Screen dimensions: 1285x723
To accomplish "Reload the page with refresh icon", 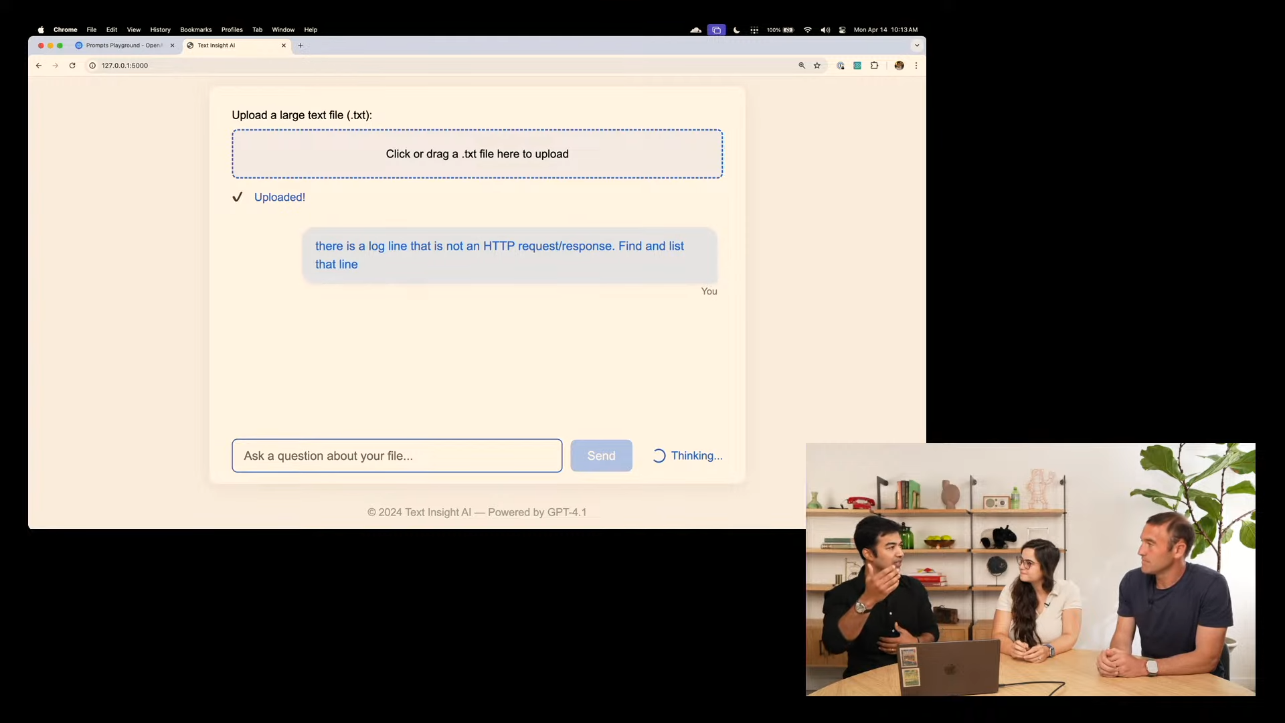I will click(x=72, y=66).
